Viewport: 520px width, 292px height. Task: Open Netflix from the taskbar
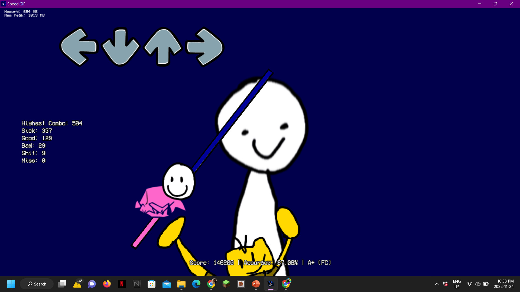(122, 284)
